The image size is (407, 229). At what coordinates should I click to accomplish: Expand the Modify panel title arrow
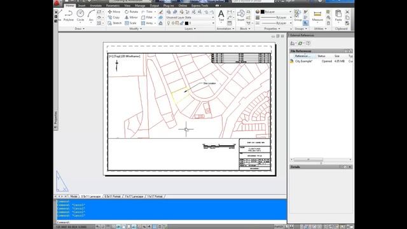coord(141,29)
